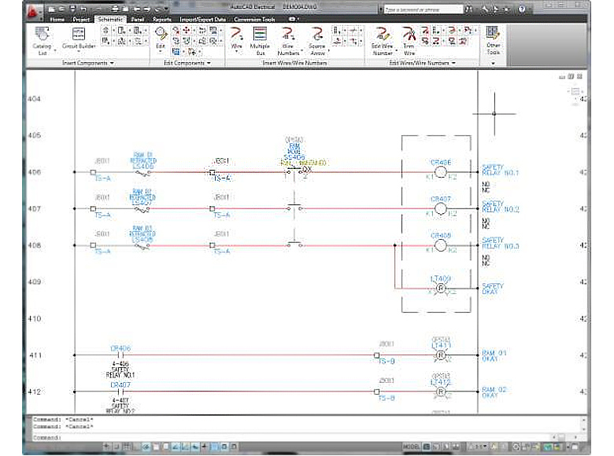Toggle Polar tracking in the status bar
Image resolution: width=614 pixels, height=456 pixels.
146,447
